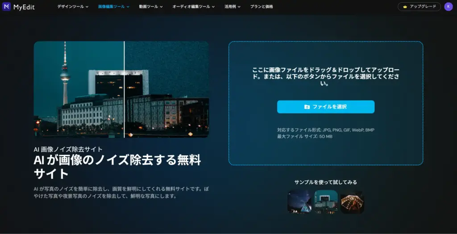Go to プランと価格 page
This screenshot has height=234, width=457.
pos(262,6)
